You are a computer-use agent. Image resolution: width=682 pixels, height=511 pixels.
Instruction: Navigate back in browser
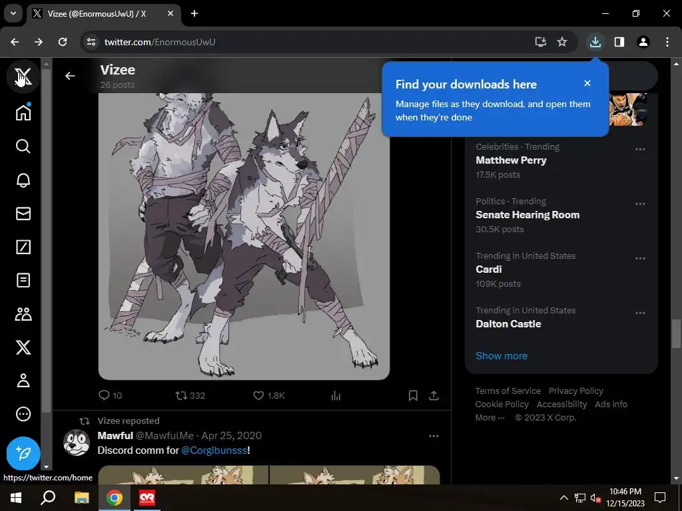click(15, 42)
